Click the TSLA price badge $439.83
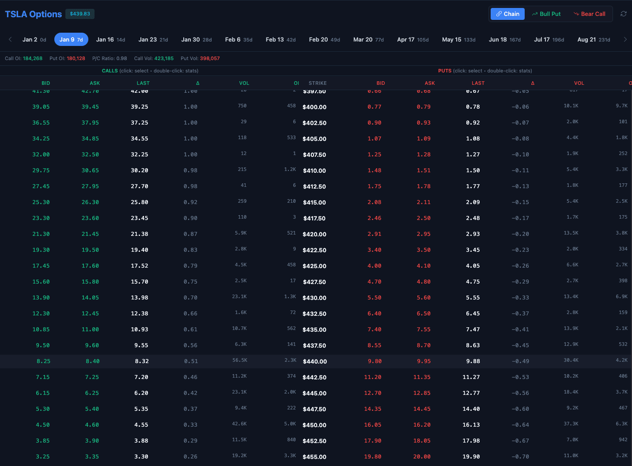 (80, 14)
